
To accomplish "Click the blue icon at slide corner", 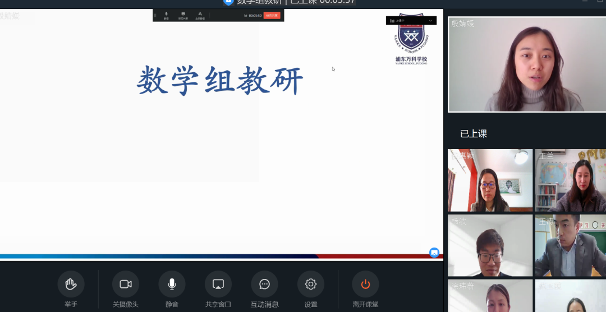I will point(434,253).
